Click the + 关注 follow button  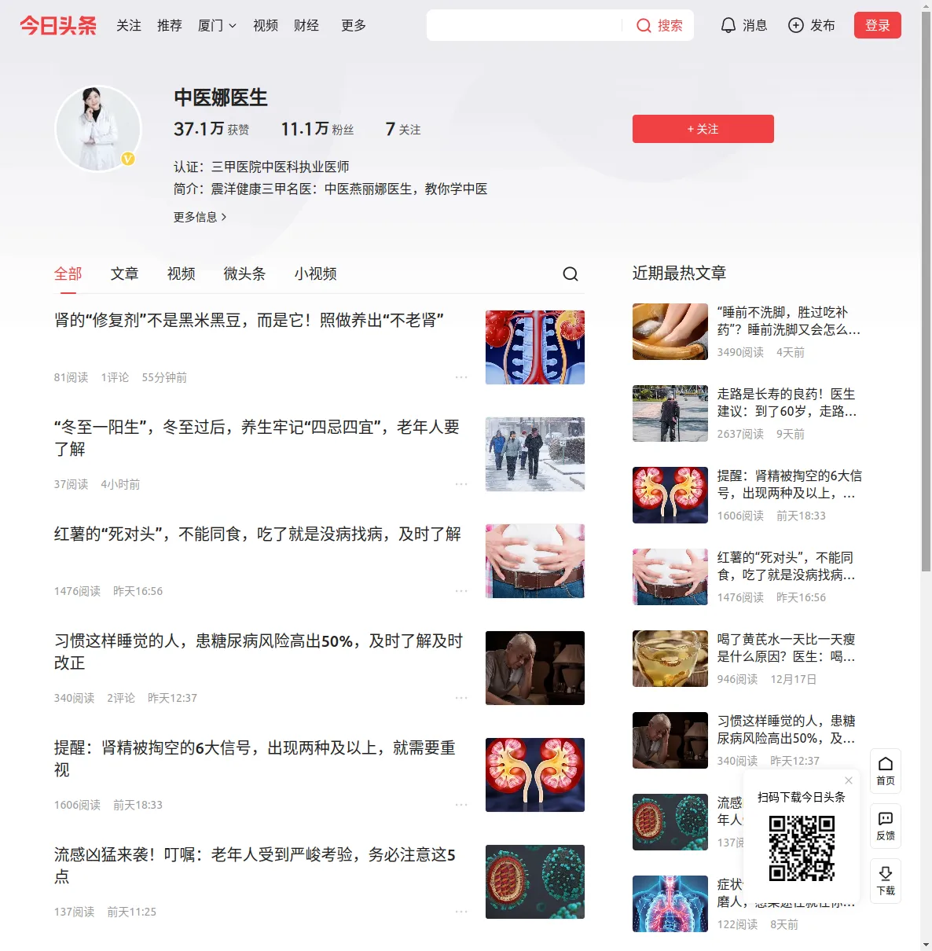pyautogui.click(x=703, y=129)
